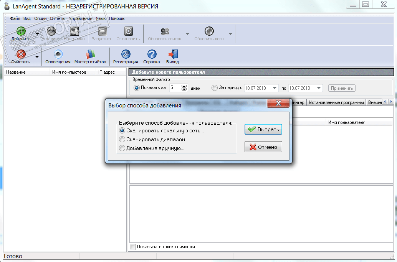The image size is (397, 262).
Task: Expand the Очистить dropdown arrow
Action: click(37, 57)
